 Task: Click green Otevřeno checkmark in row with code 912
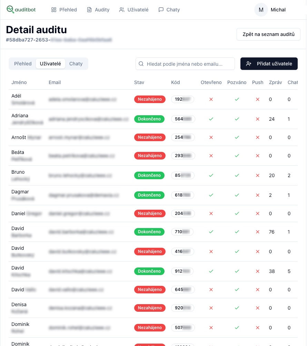pos(211,271)
